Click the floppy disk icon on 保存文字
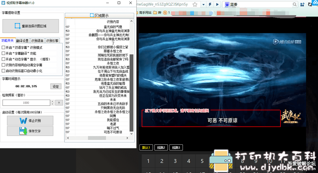The width and height of the screenshot is (318, 173). [x=23, y=131]
